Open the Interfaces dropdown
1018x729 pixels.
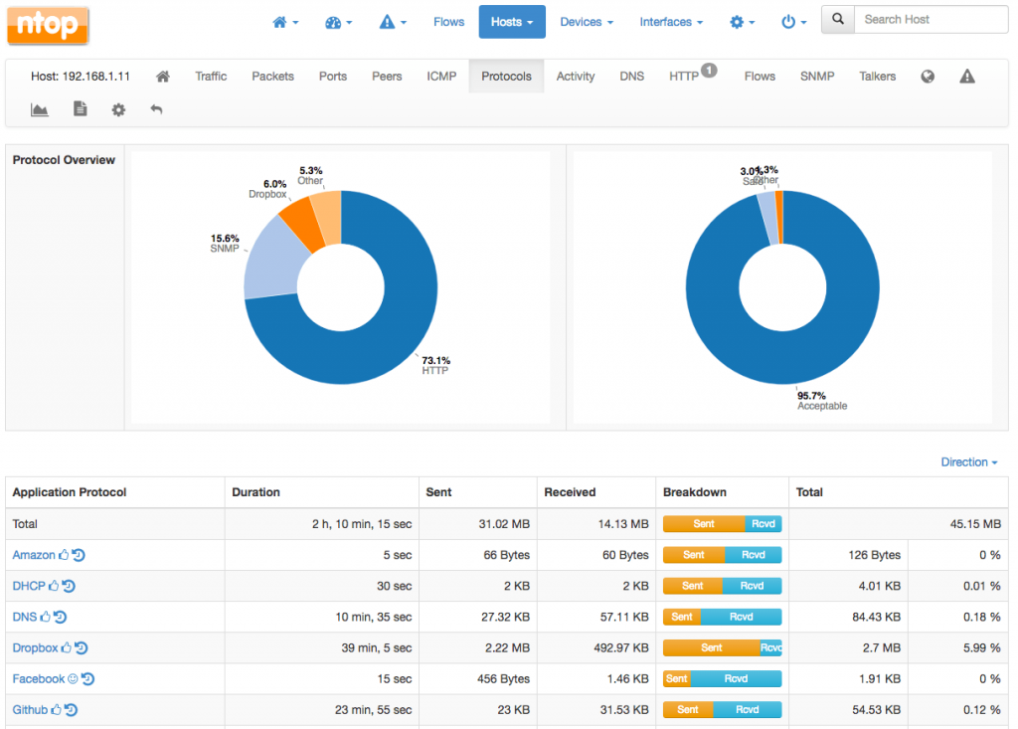(x=670, y=22)
